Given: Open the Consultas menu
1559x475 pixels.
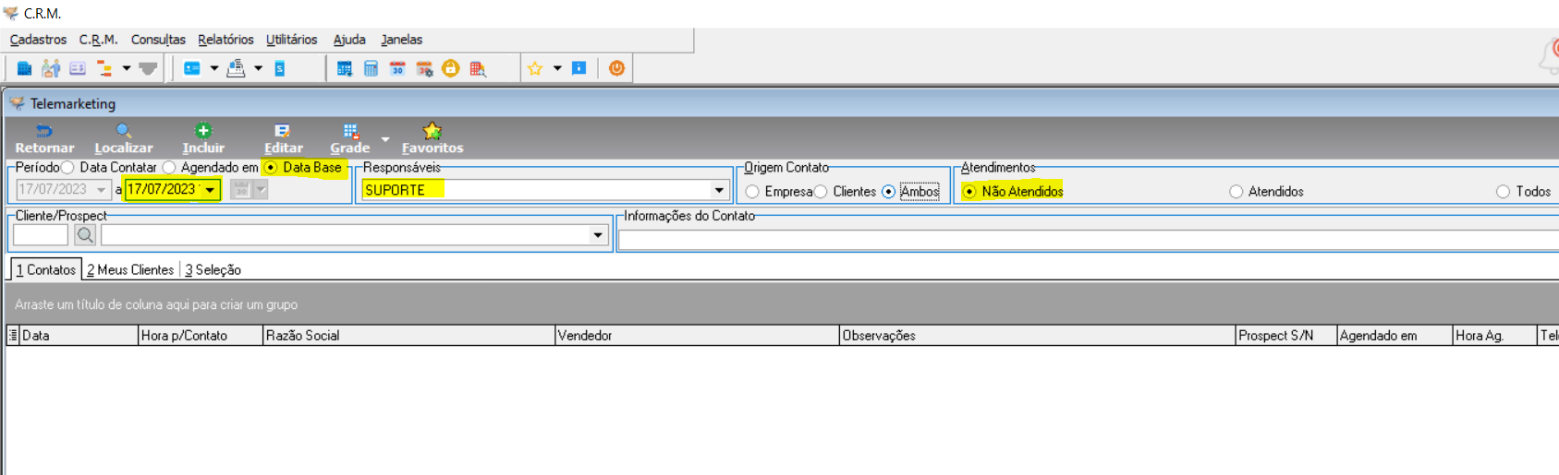Looking at the screenshot, I should [x=158, y=40].
